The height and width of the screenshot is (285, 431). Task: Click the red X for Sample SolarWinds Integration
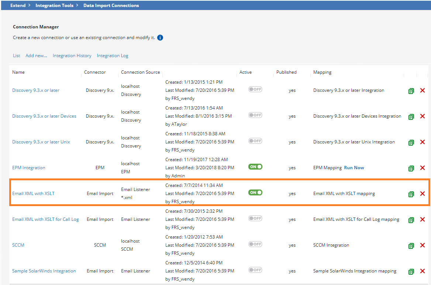click(x=422, y=271)
